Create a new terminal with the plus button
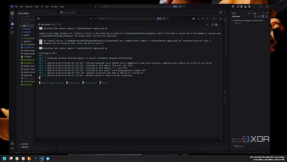 coord(207,24)
